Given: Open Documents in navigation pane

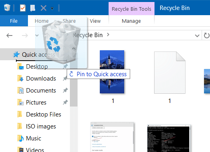Looking at the screenshot, I should [41, 91].
